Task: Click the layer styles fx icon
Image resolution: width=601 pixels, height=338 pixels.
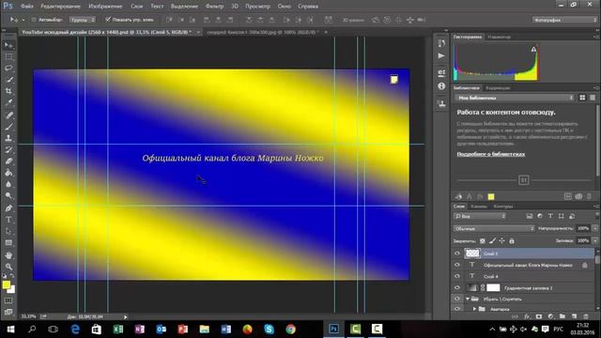Action: click(x=528, y=316)
